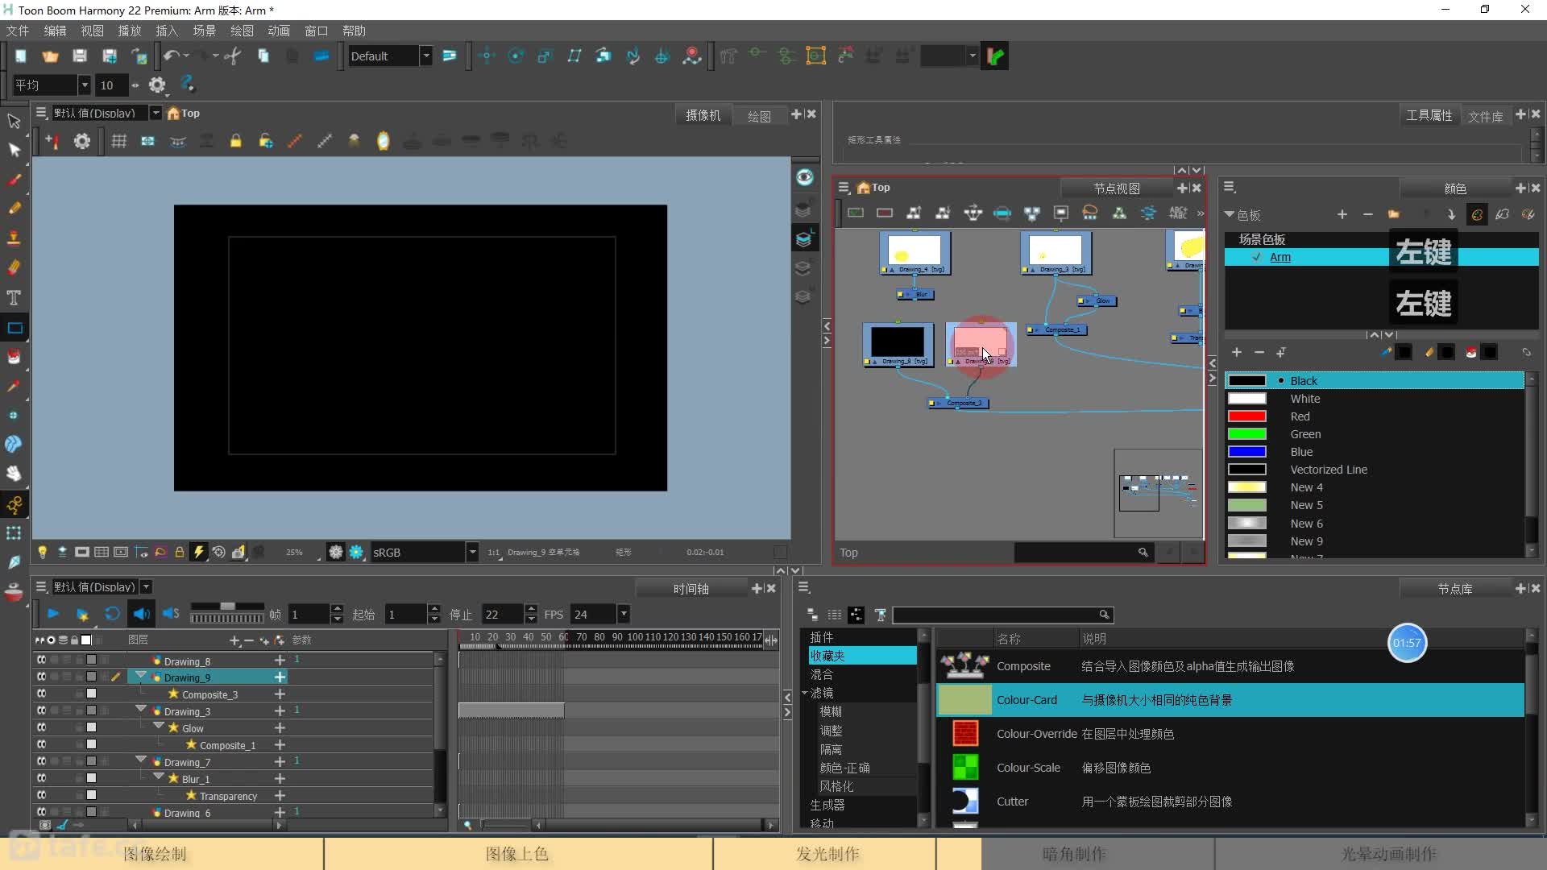Select the Eraser tool
Viewport: 1547px width, 870px height.
click(14, 267)
